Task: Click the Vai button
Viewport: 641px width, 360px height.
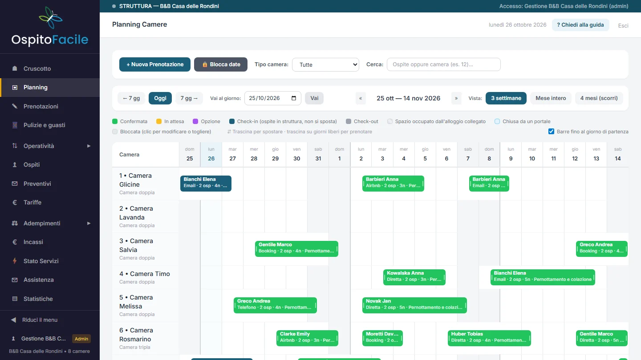Action: (314, 98)
